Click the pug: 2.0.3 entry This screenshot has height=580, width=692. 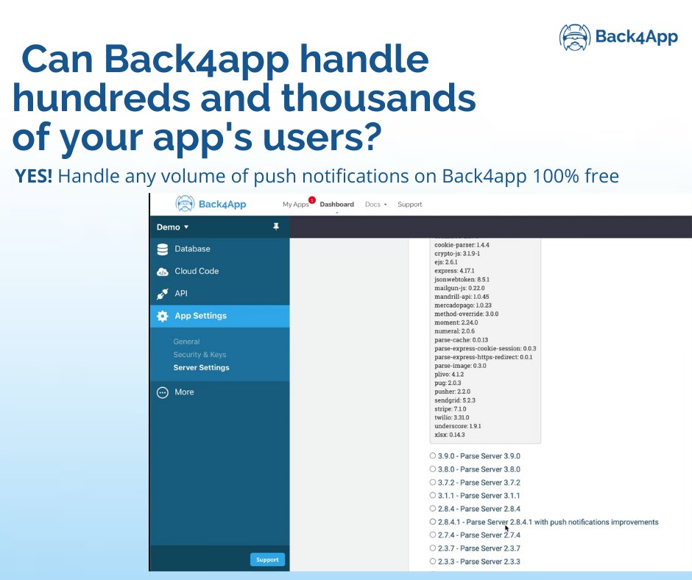click(448, 383)
